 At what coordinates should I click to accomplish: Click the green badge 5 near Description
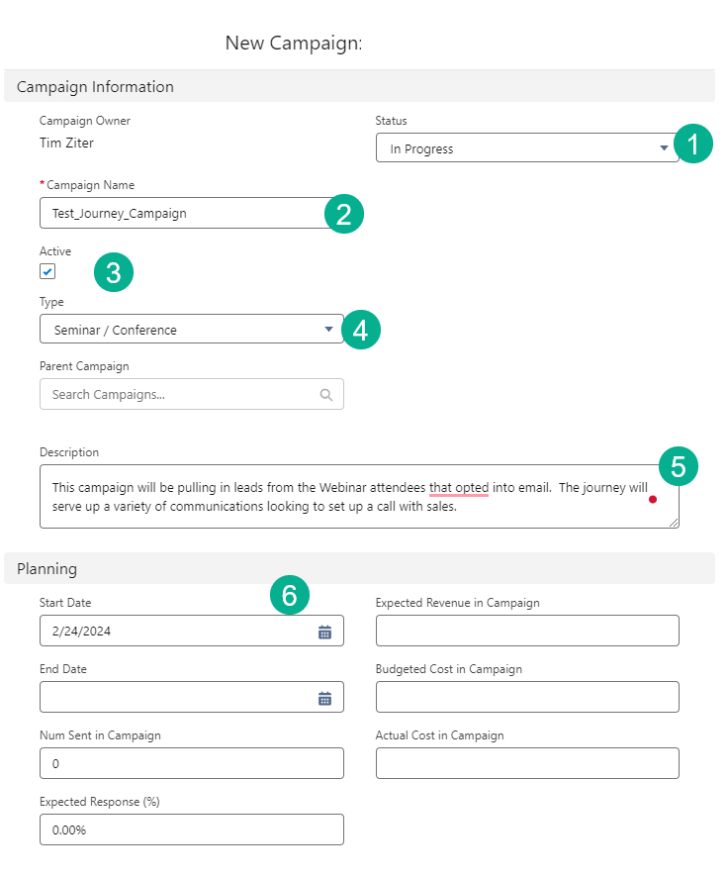pyautogui.click(x=678, y=466)
